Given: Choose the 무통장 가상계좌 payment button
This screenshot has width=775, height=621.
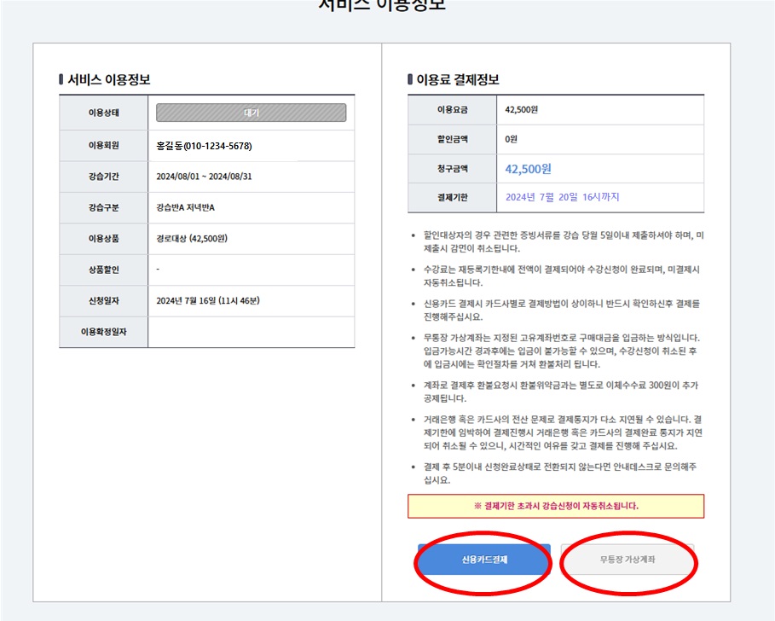Looking at the screenshot, I should (x=628, y=560).
